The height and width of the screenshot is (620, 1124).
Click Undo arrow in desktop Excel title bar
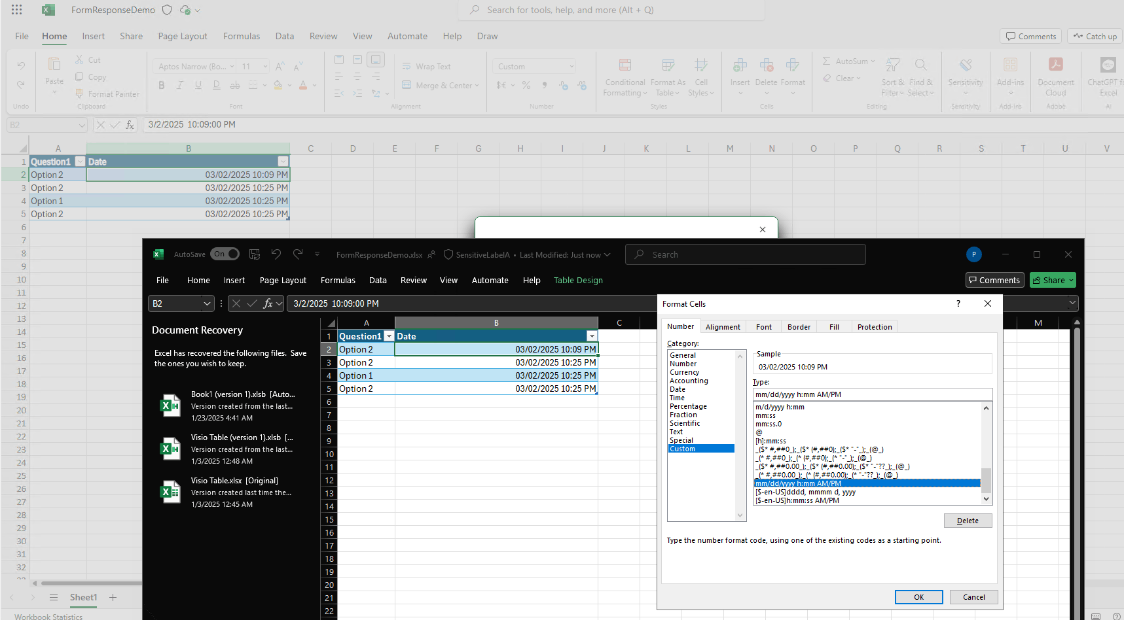pos(276,254)
